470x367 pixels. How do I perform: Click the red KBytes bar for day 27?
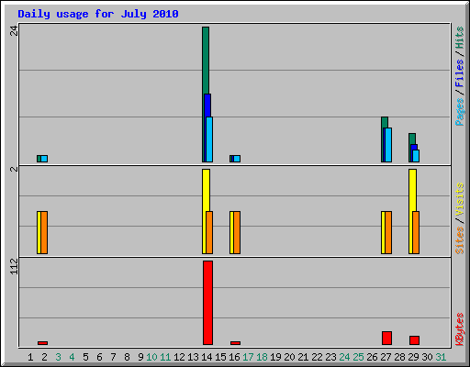pyautogui.click(x=386, y=338)
